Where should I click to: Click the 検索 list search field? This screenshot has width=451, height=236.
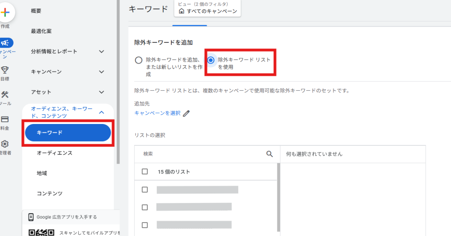[203, 154]
